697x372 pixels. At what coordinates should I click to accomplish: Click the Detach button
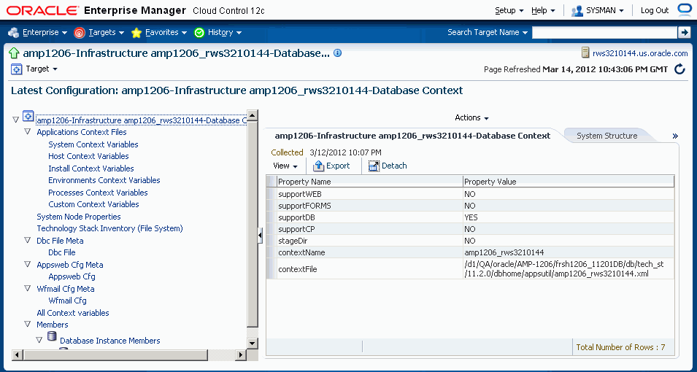click(388, 166)
